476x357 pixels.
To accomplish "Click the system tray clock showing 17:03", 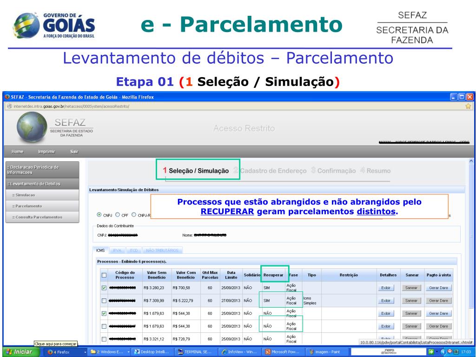I will [x=466, y=352].
